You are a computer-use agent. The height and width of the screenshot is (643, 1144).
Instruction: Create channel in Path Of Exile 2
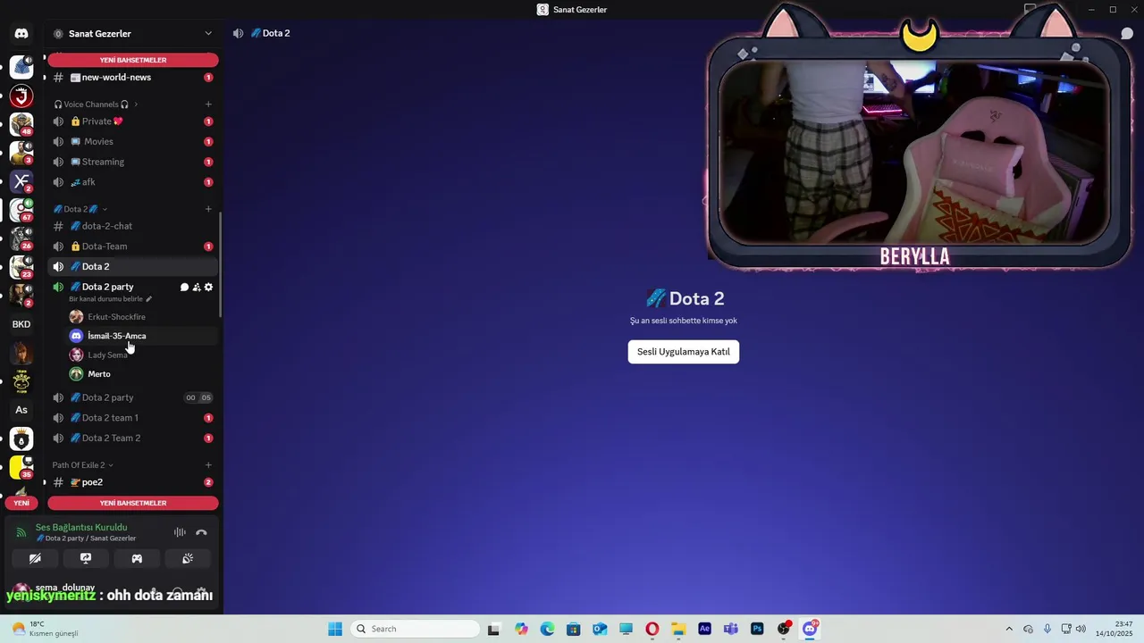(208, 465)
